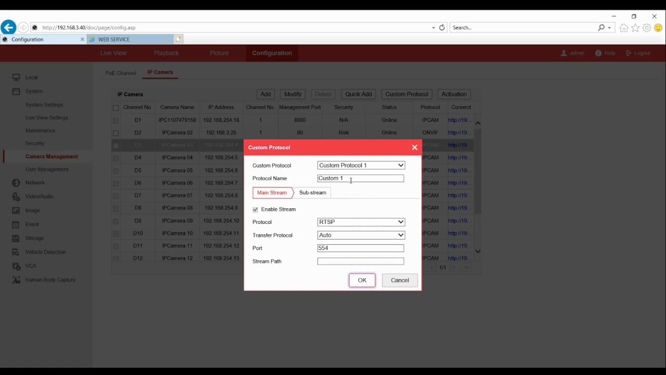Click the browser back arrow button
The image size is (666, 375).
click(8, 28)
